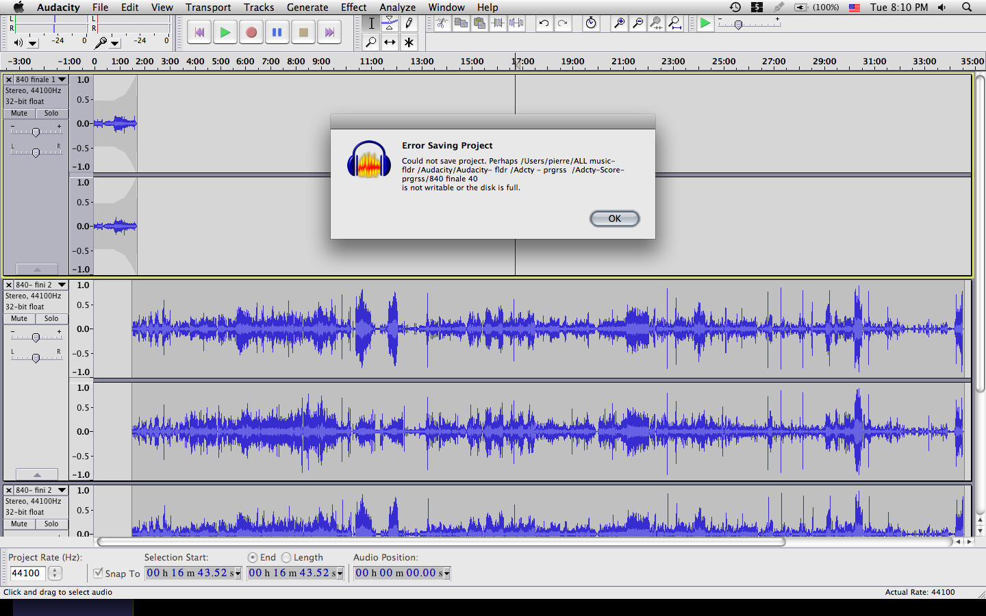Select the Multi-Tool mode

coord(408,42)
